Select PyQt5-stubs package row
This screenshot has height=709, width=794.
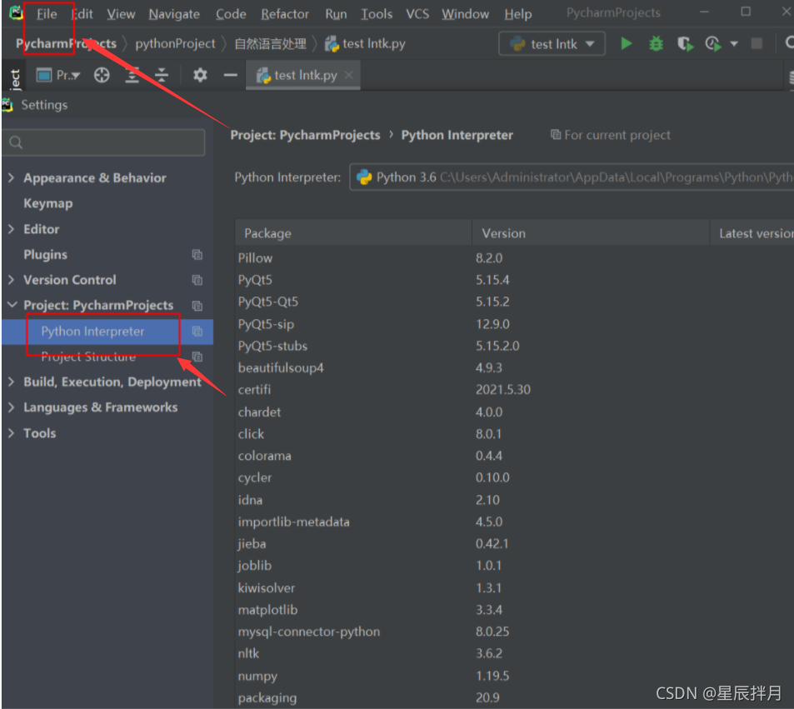514,346
